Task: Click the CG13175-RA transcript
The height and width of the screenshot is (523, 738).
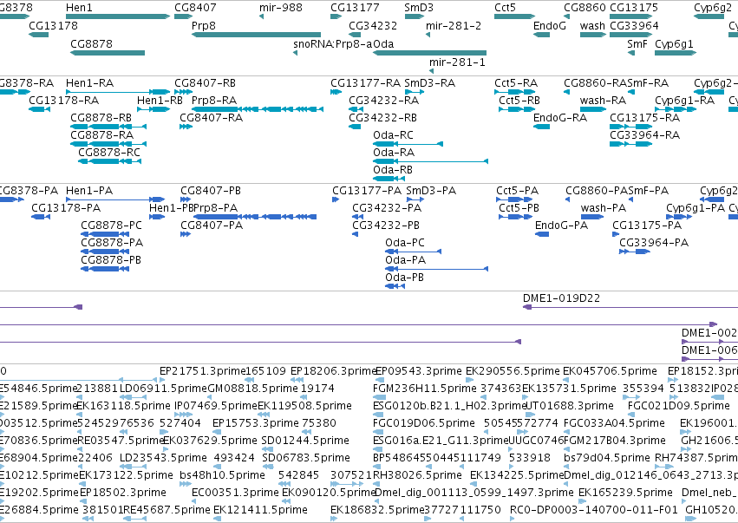Action: (x=631, y=127)
